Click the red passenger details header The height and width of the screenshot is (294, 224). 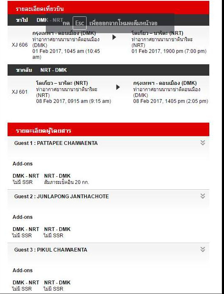point(108,129)
